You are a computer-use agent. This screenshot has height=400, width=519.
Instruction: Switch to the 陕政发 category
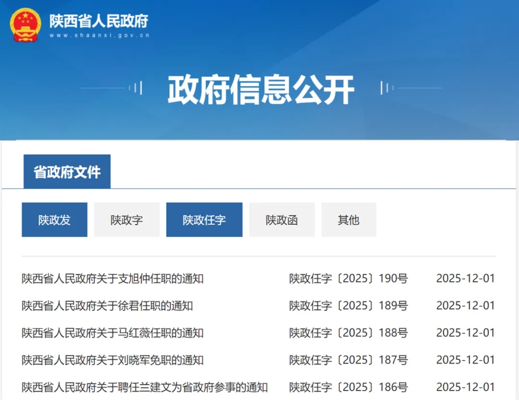[x=54, y=220]
